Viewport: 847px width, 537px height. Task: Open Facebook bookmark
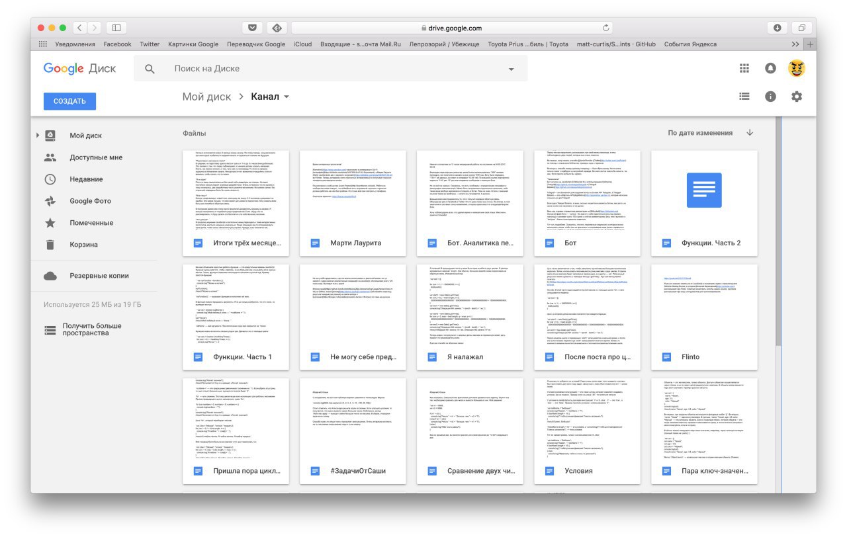coord(117,44)
